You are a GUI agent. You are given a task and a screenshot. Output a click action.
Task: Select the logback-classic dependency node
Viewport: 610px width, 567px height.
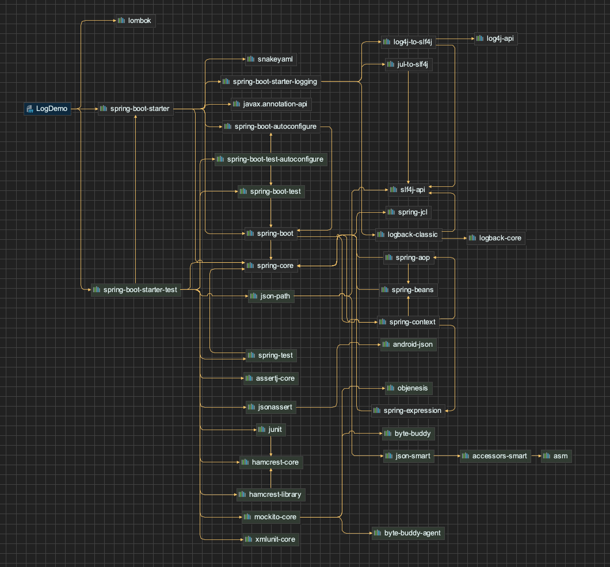409,235
